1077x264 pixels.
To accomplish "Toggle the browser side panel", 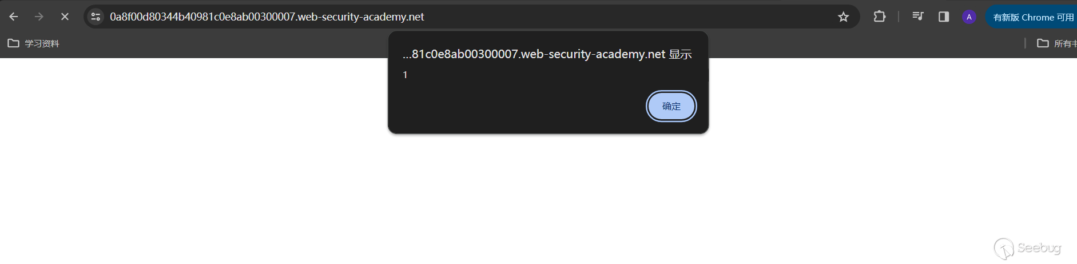I will tap(944, 17).
